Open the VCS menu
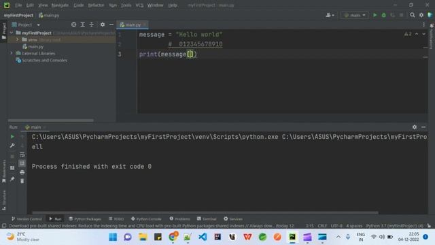 (139, 5)
